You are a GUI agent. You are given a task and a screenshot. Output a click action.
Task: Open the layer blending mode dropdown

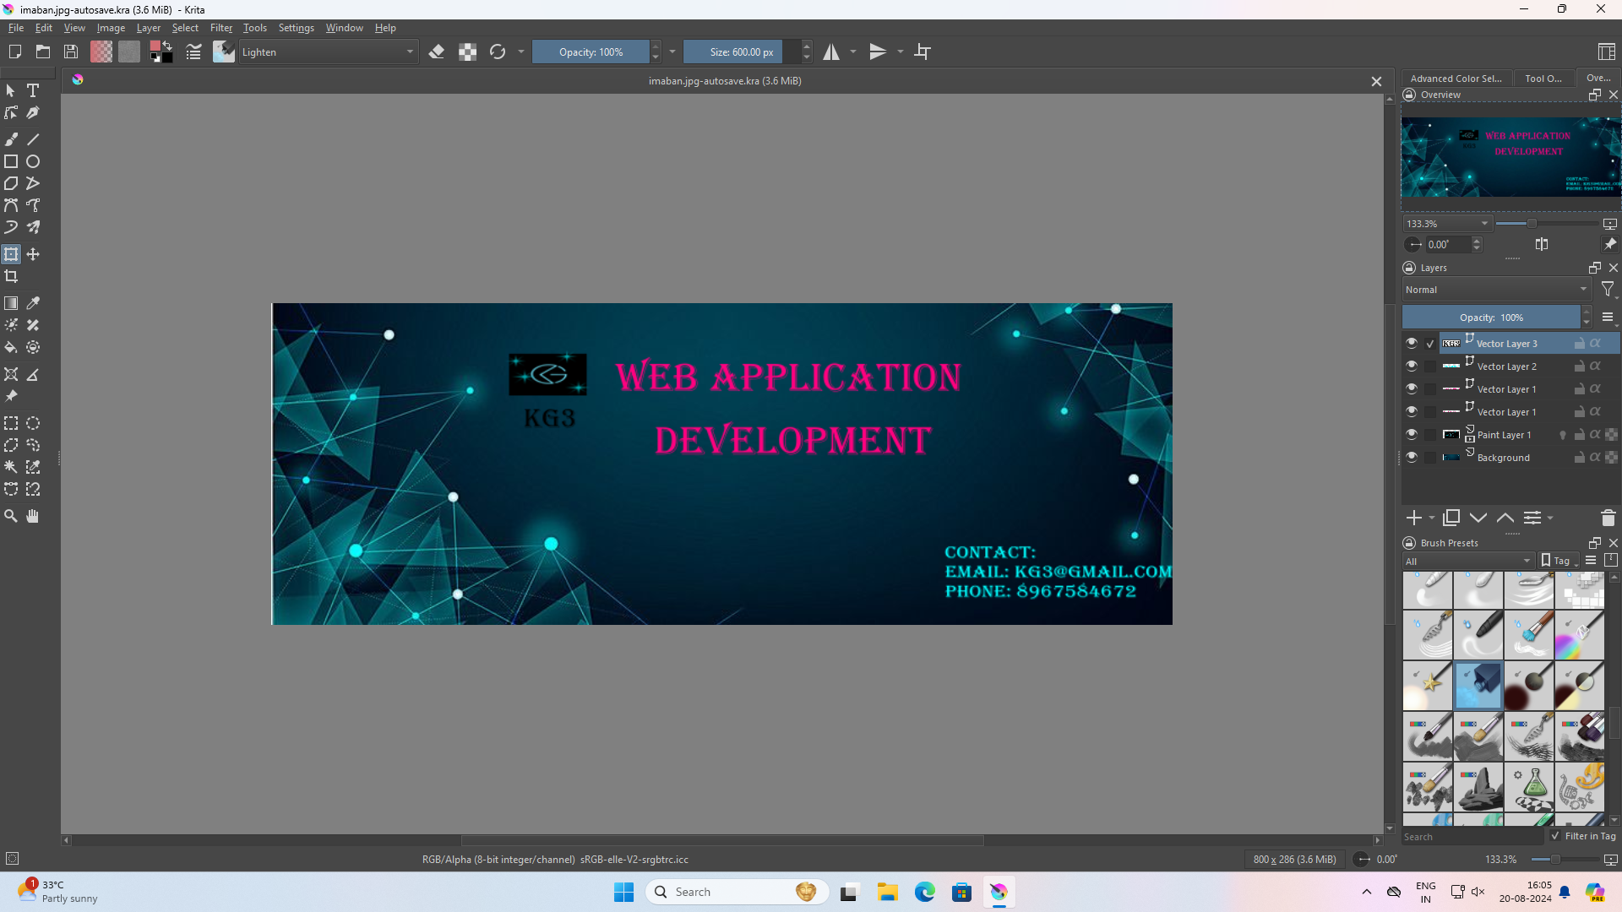click(1494, 289)
